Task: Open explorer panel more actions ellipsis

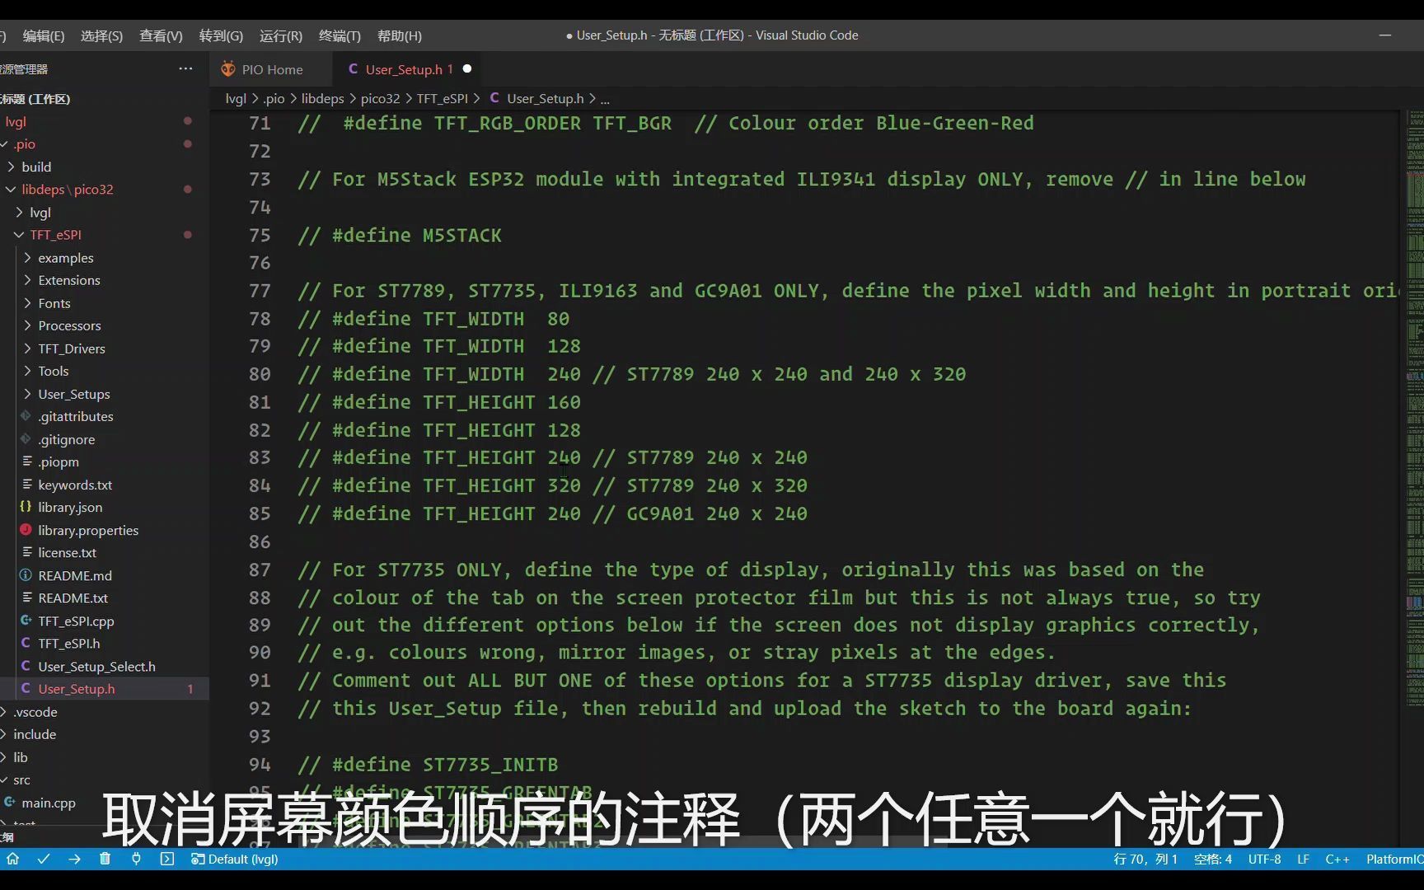Action: (x=185, y=69)
